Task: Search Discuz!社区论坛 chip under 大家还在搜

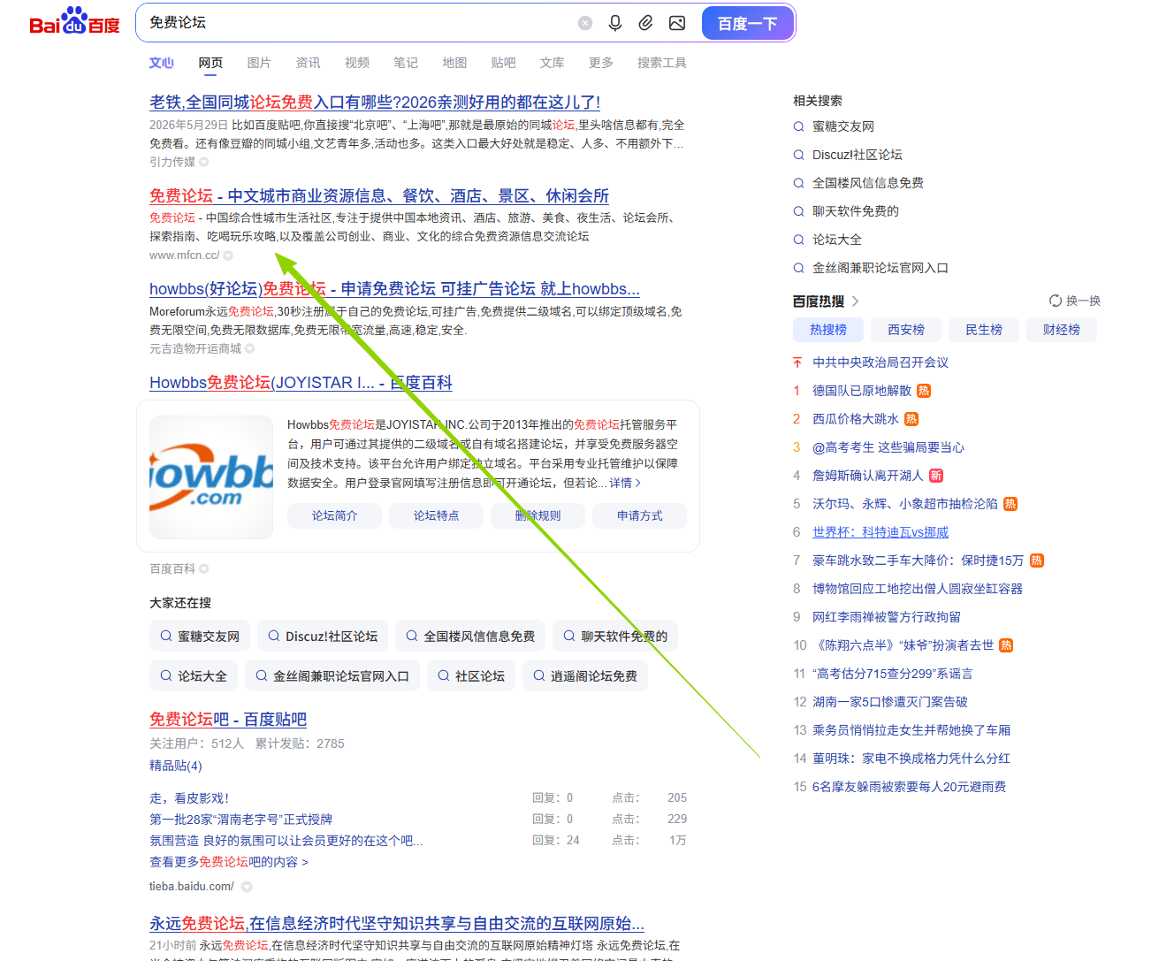Action: (x=323, y=637)
